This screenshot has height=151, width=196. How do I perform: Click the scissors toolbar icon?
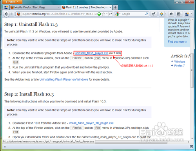pyautogui.click(x=154, y=14)
